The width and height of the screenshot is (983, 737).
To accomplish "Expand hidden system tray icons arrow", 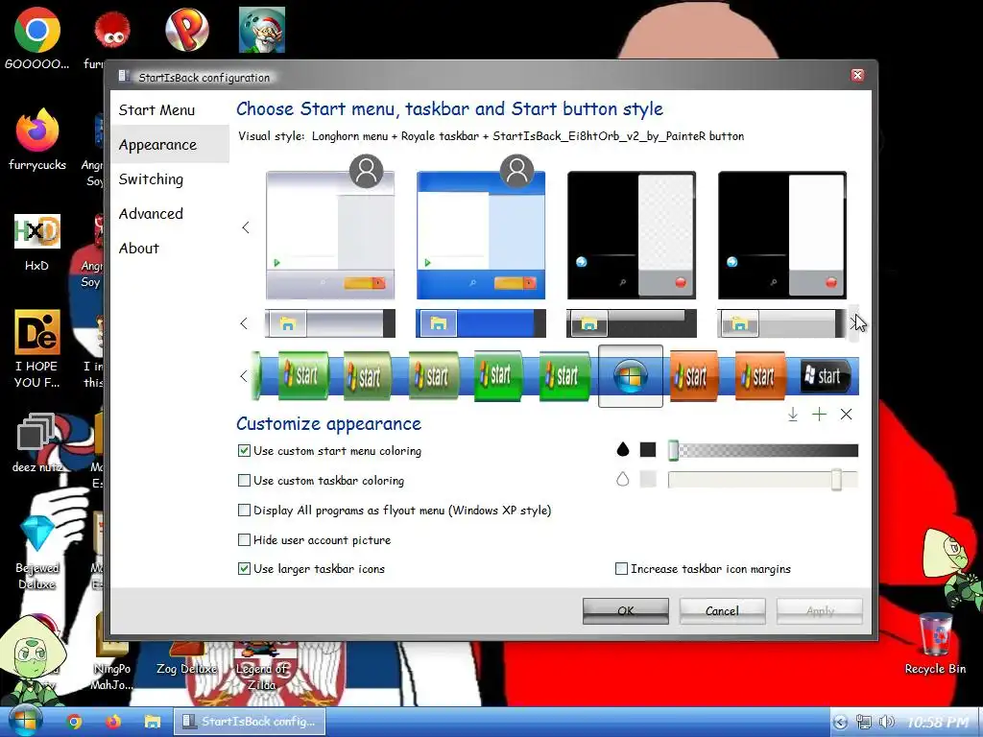I will pyautogui.click(x=841, y=723).
